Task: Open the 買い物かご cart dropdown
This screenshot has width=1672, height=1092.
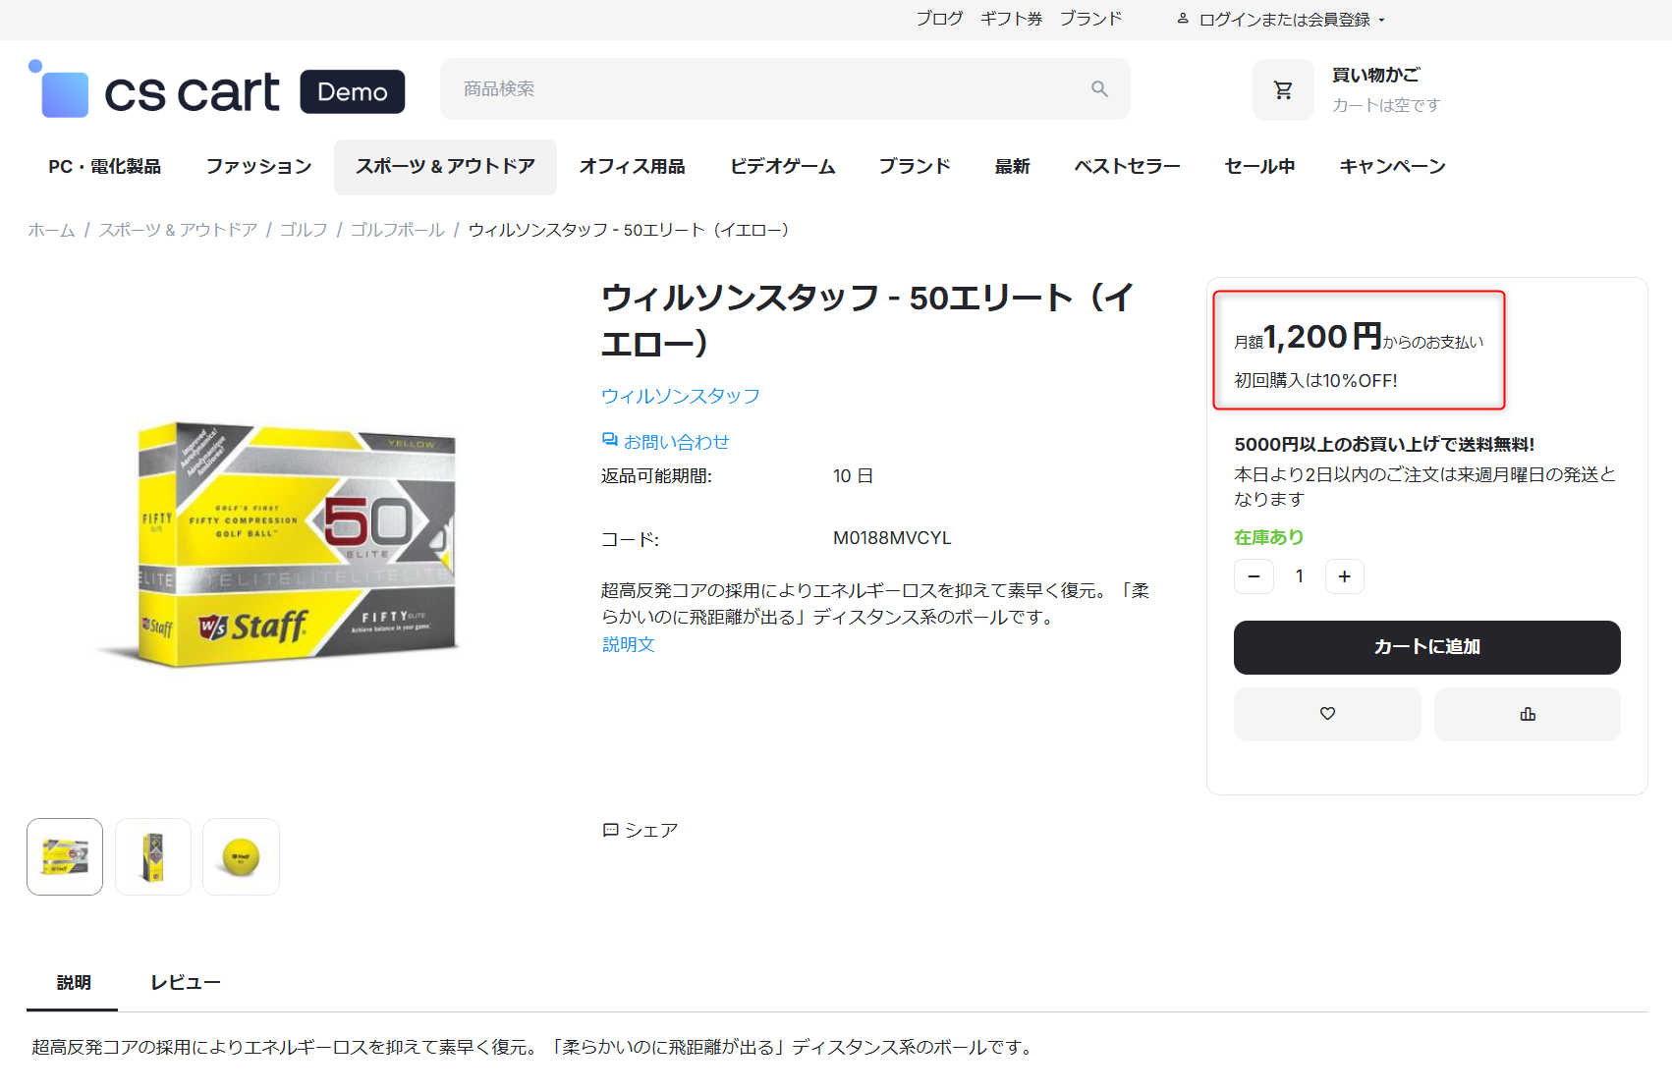Action: (1375, 76)
